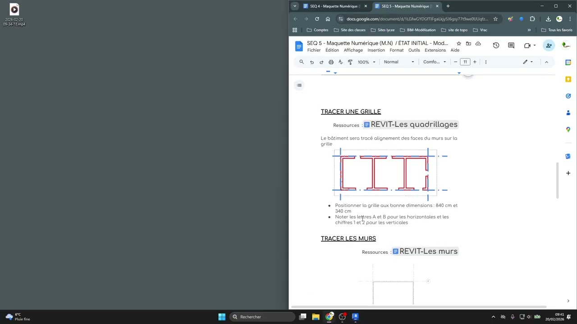Open the Insertion menu

point(376,50)
